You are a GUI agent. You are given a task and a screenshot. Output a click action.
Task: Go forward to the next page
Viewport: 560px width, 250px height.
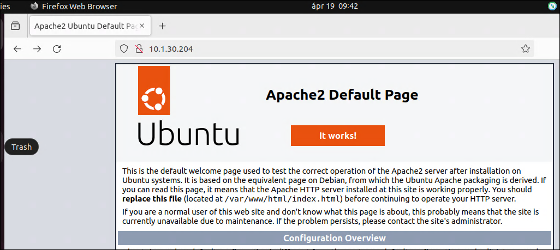click(37, 49)
